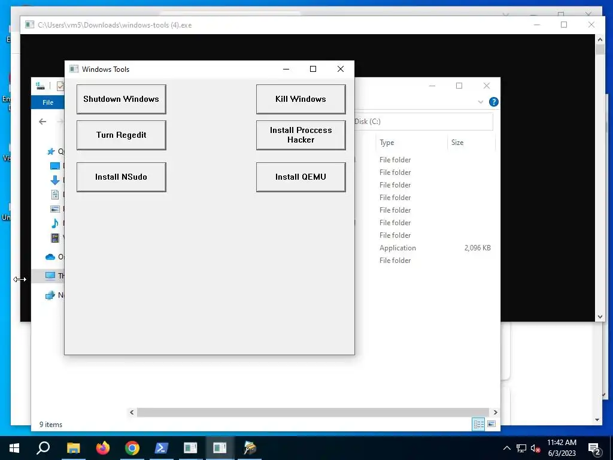Click the 2,096 KB size value
Viewport: 613px width, 460px height.
click(477, 247)
